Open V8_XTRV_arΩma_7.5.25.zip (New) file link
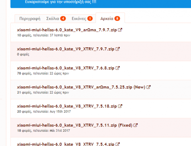The height and width of the screenshot is (146, 191). click(x=81, y=87)
